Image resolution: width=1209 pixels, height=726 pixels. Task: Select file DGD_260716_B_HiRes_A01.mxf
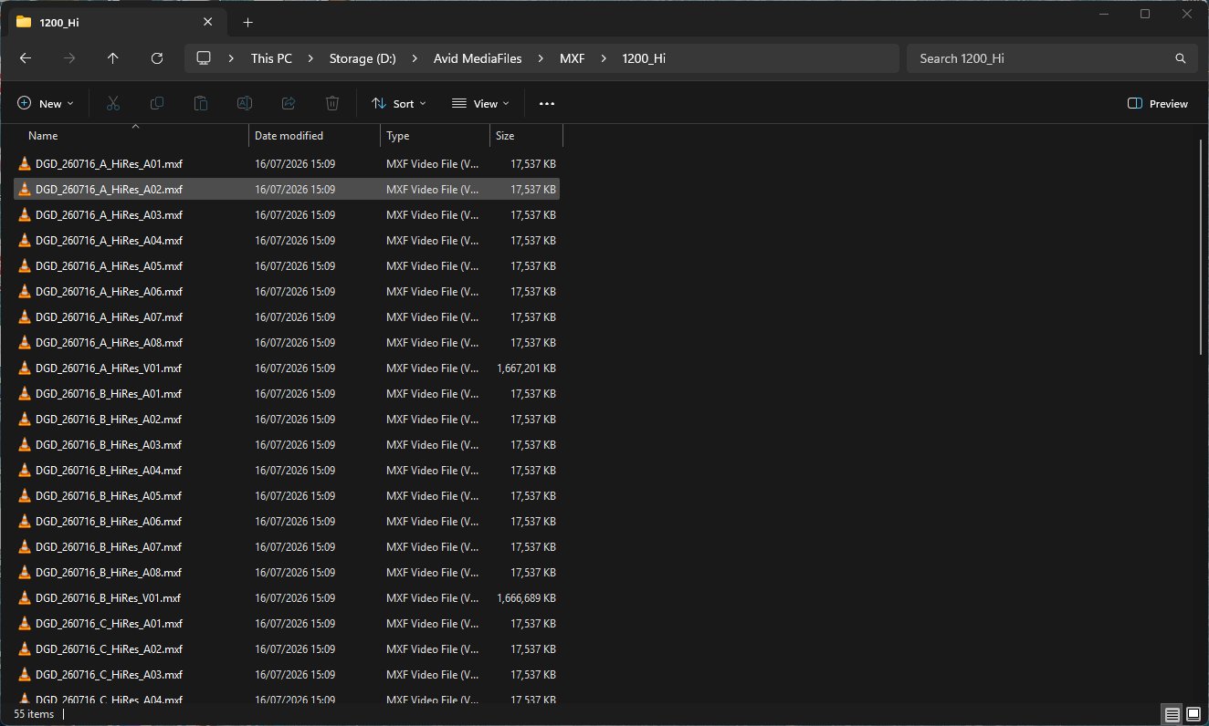pyautogui.click(x=287, y=394)
